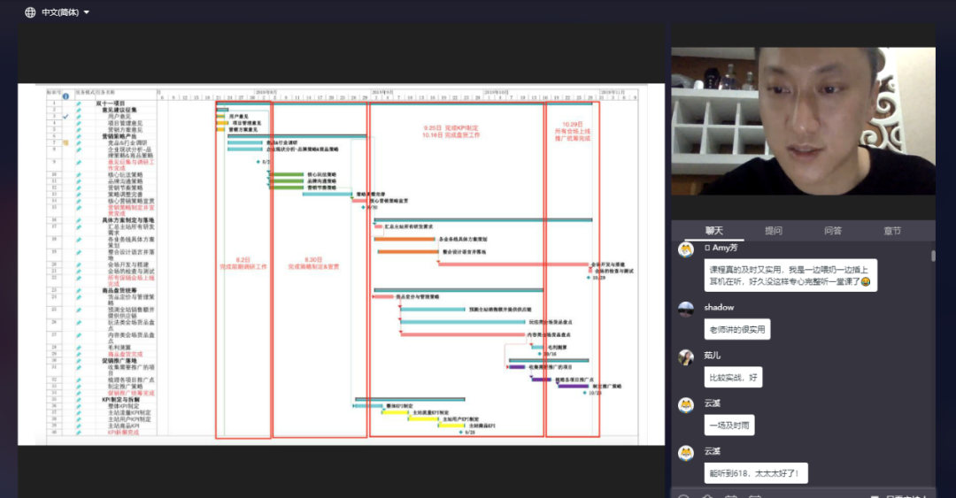Click the presenter webcam video
Image resolution: width=956 pixels, height=498 pixels.
(x=803, y=120)
